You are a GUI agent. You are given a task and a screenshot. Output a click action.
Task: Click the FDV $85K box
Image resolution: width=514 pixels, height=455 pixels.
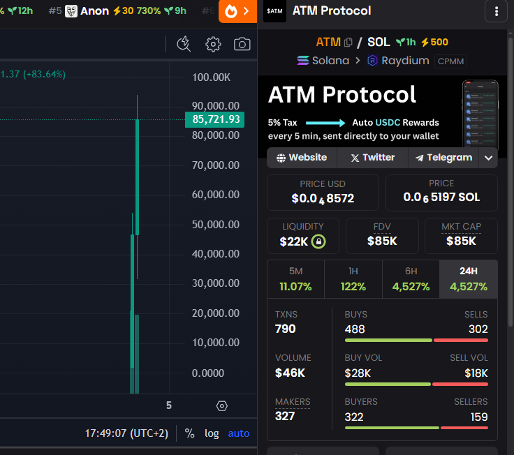(382, 236)
